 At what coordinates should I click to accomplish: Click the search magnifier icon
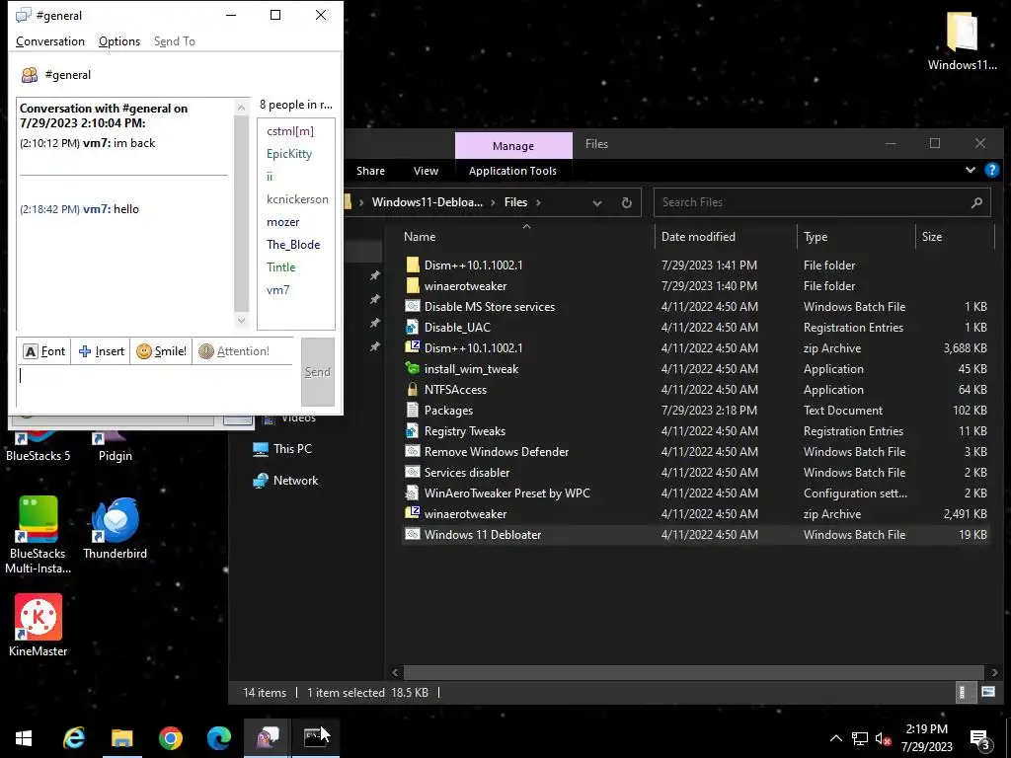tap(976, 202)
